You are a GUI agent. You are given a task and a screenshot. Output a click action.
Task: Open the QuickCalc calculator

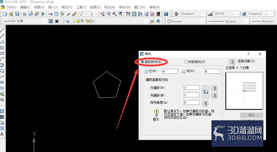tap(158, 14)
